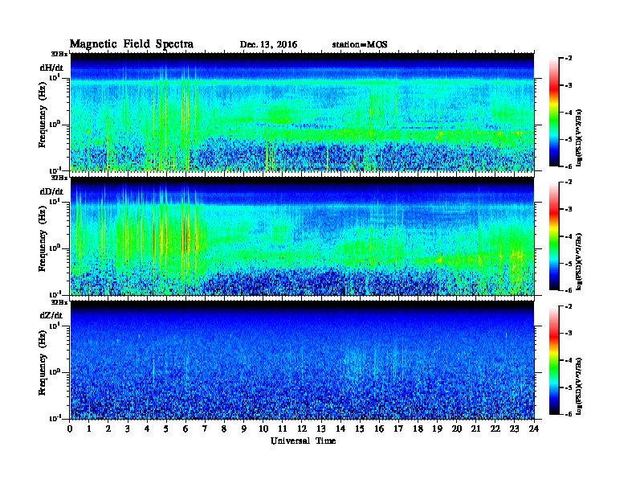This screenshot has width=636, height=492.
Task: Click the "32Hz" label atop the dD/dt panel
Action: pos(59,178)
